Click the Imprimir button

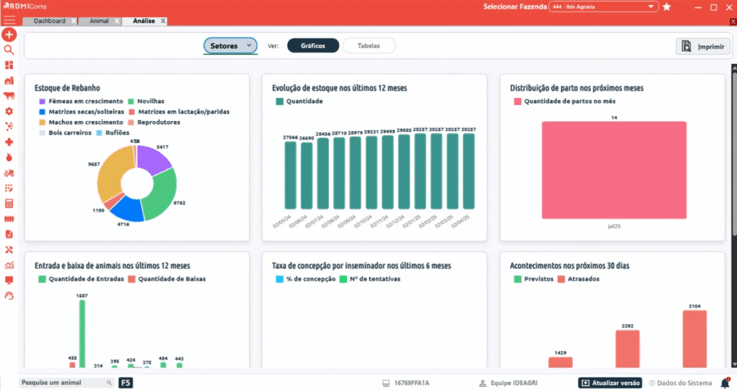pos(703,46)
